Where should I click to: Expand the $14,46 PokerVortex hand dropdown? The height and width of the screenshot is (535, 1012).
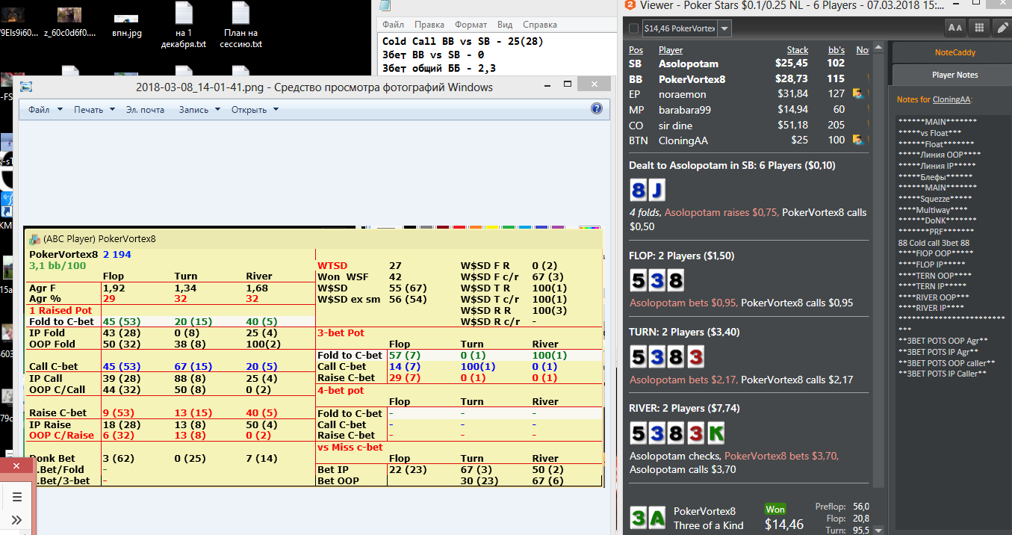tap(724, 28)
